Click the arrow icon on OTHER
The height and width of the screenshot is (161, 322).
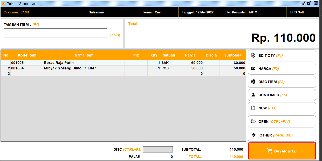coord(254,135)
